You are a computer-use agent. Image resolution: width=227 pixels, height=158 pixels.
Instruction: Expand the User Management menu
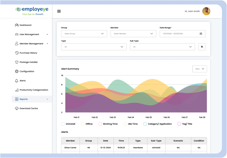click(32, 34)
